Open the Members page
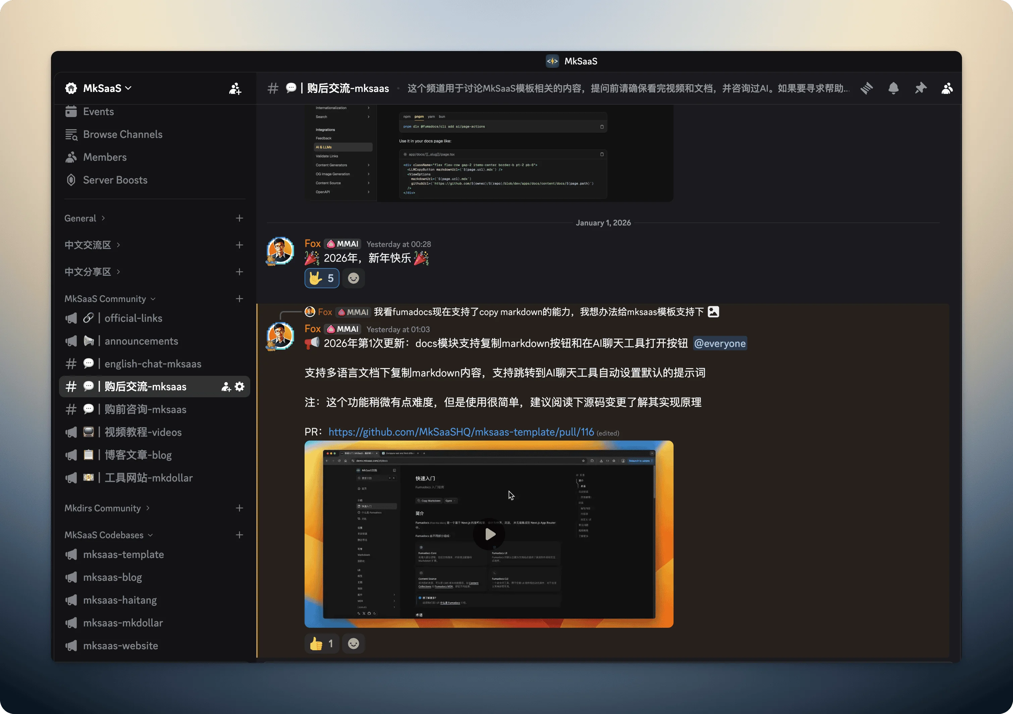The height and width of the screenshot is (714, 1013). tap(154, 157)
